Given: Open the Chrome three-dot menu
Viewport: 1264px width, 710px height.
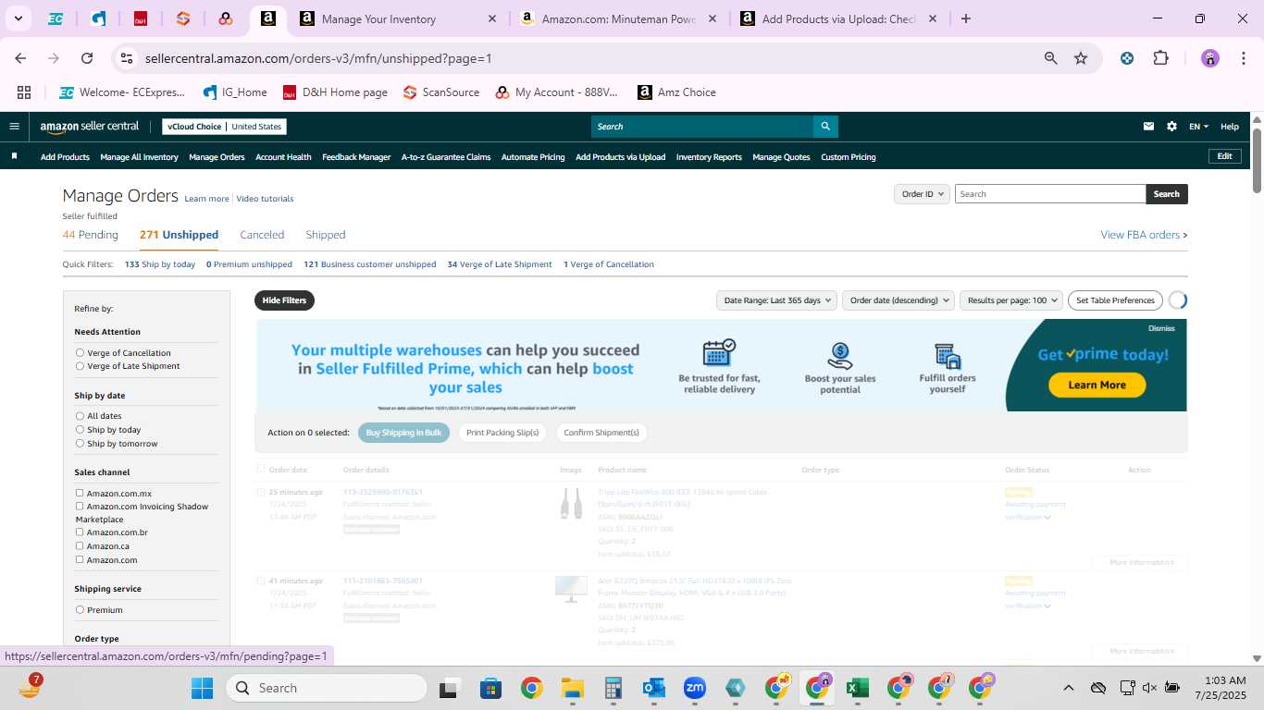Looking at the screenshot, I should (1242, 58).
